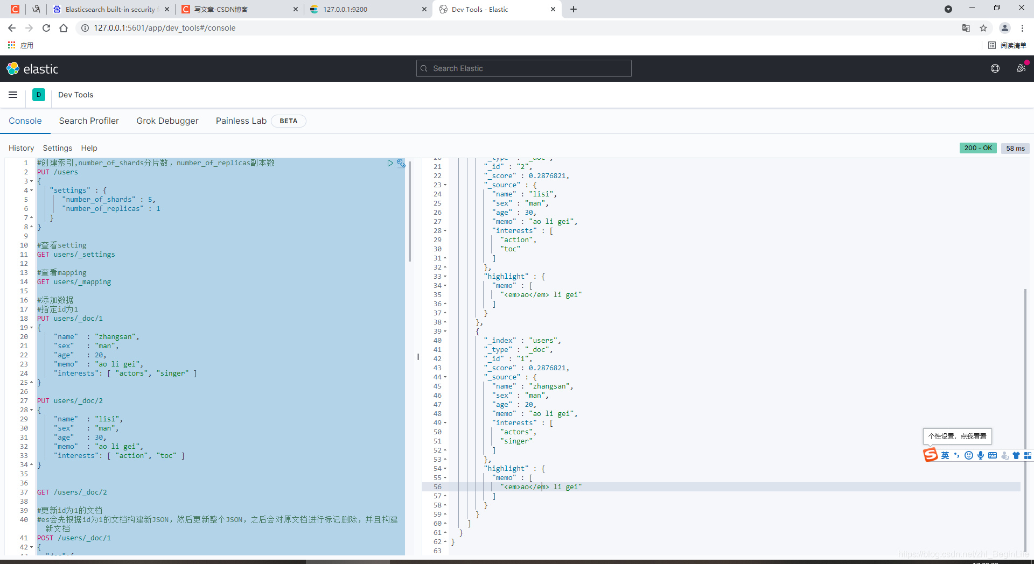Open a new browser tab
The image size is (1034, 564).
pos(574,9)
